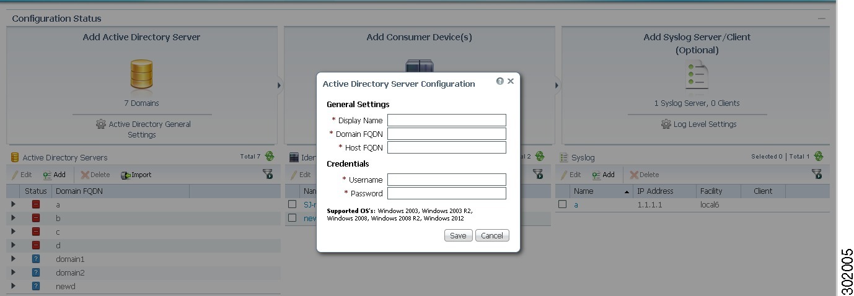The height and width of the screenshot is (296, 854).
Task: Click the Active Directory Servers section icon
Action: pos(15,157)
